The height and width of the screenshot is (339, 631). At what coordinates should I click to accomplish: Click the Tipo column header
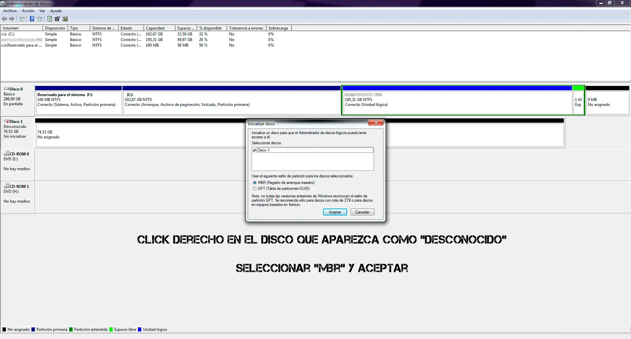[79, 28]
